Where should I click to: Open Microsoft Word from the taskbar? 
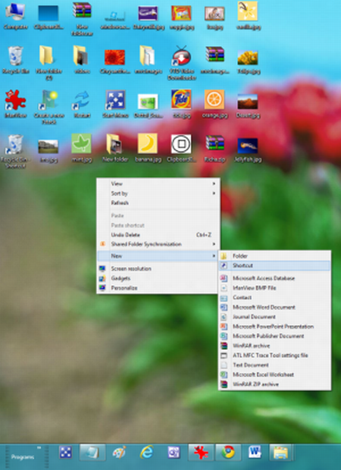[255, 453]
